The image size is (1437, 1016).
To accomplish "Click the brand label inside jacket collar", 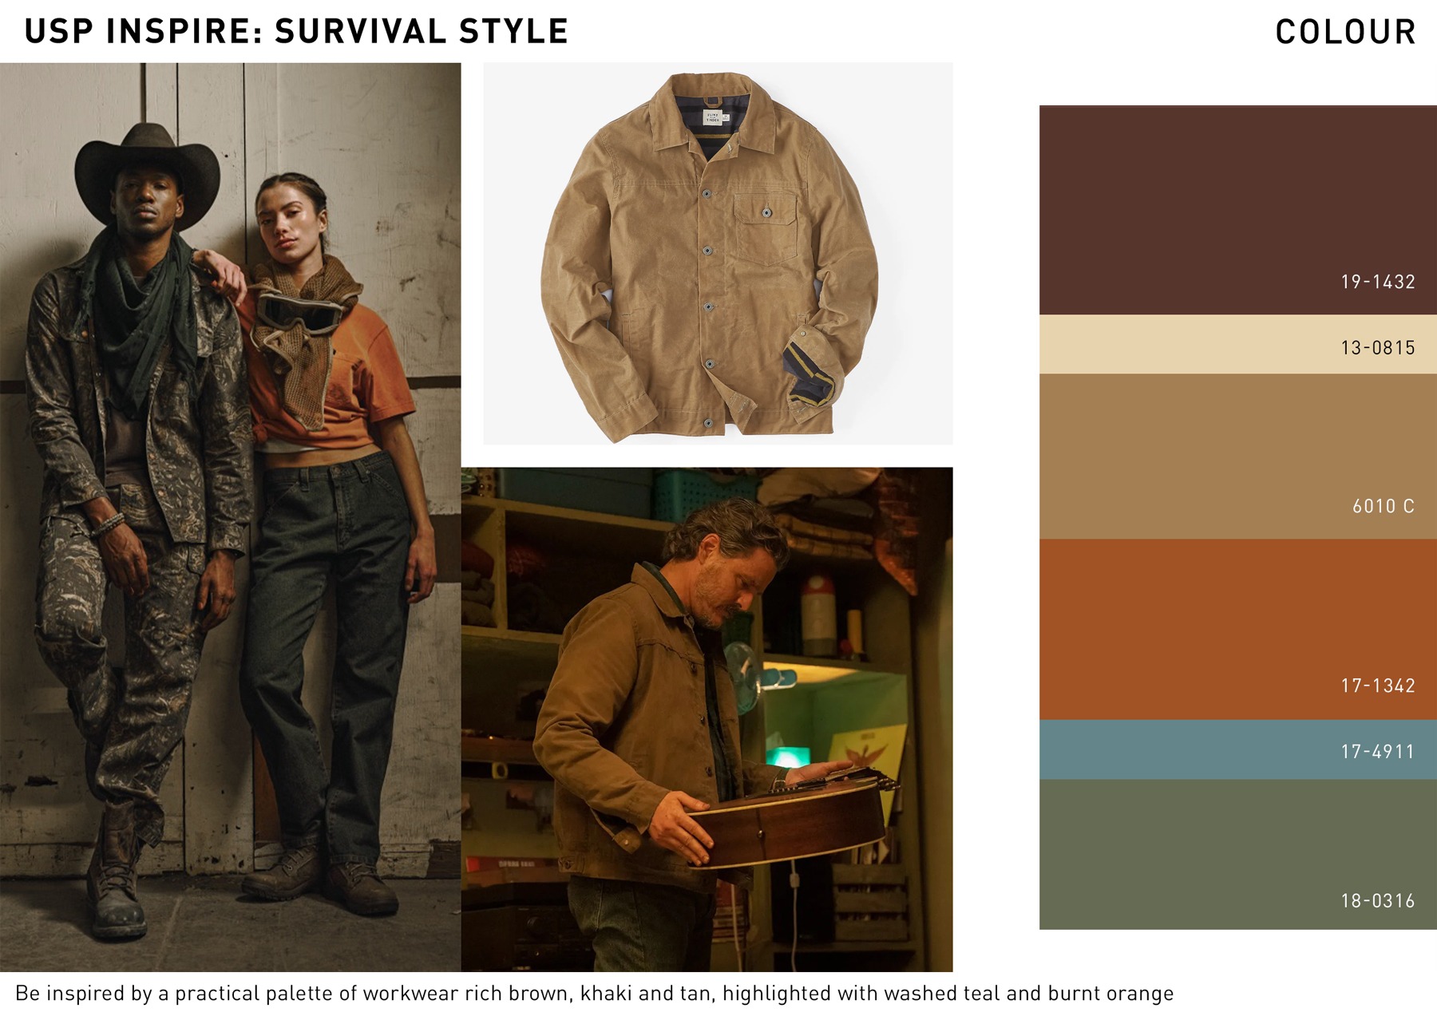I will coord(711,117).
